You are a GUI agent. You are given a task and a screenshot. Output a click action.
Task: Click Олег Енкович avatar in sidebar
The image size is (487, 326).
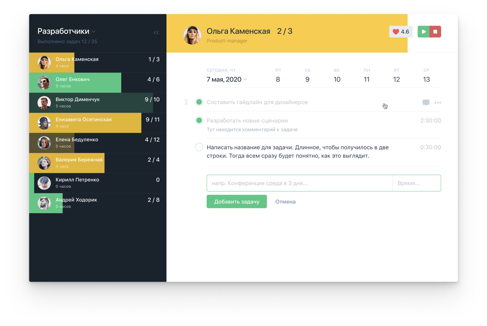(44, 83)
